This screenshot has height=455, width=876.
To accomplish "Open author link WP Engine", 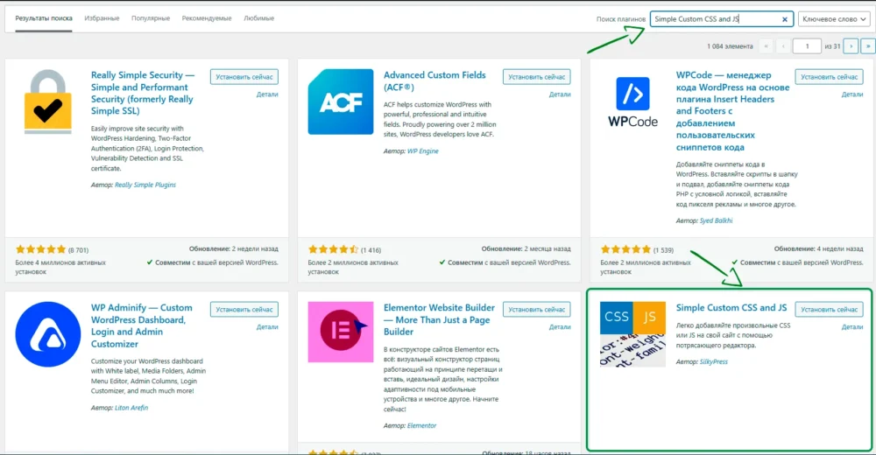I will [423, 151].
